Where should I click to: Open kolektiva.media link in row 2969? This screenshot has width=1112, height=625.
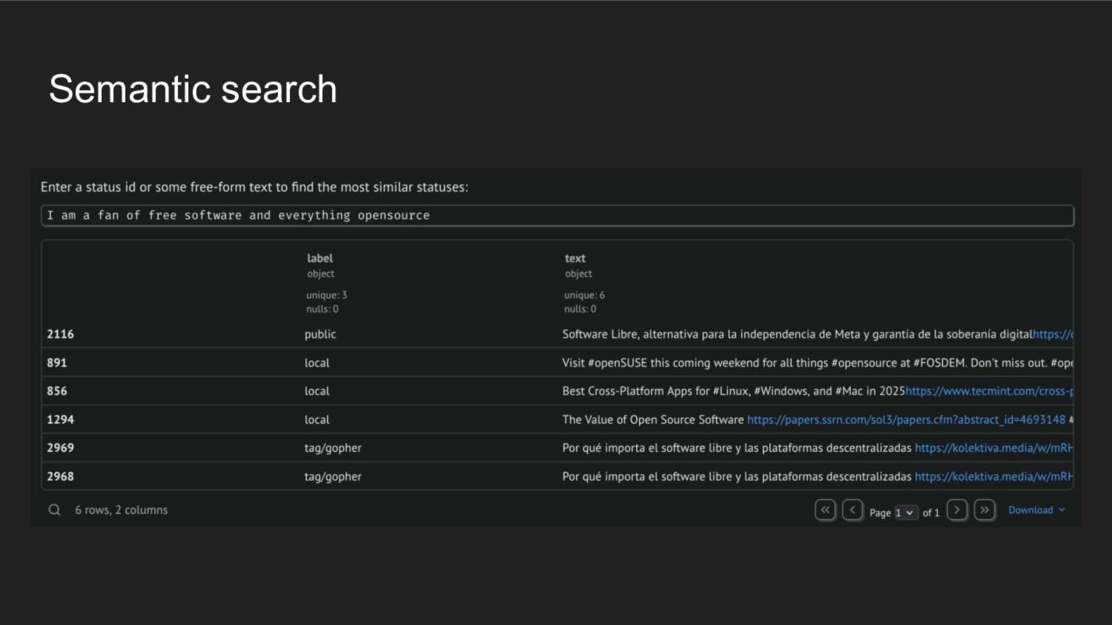pos(993,448)
